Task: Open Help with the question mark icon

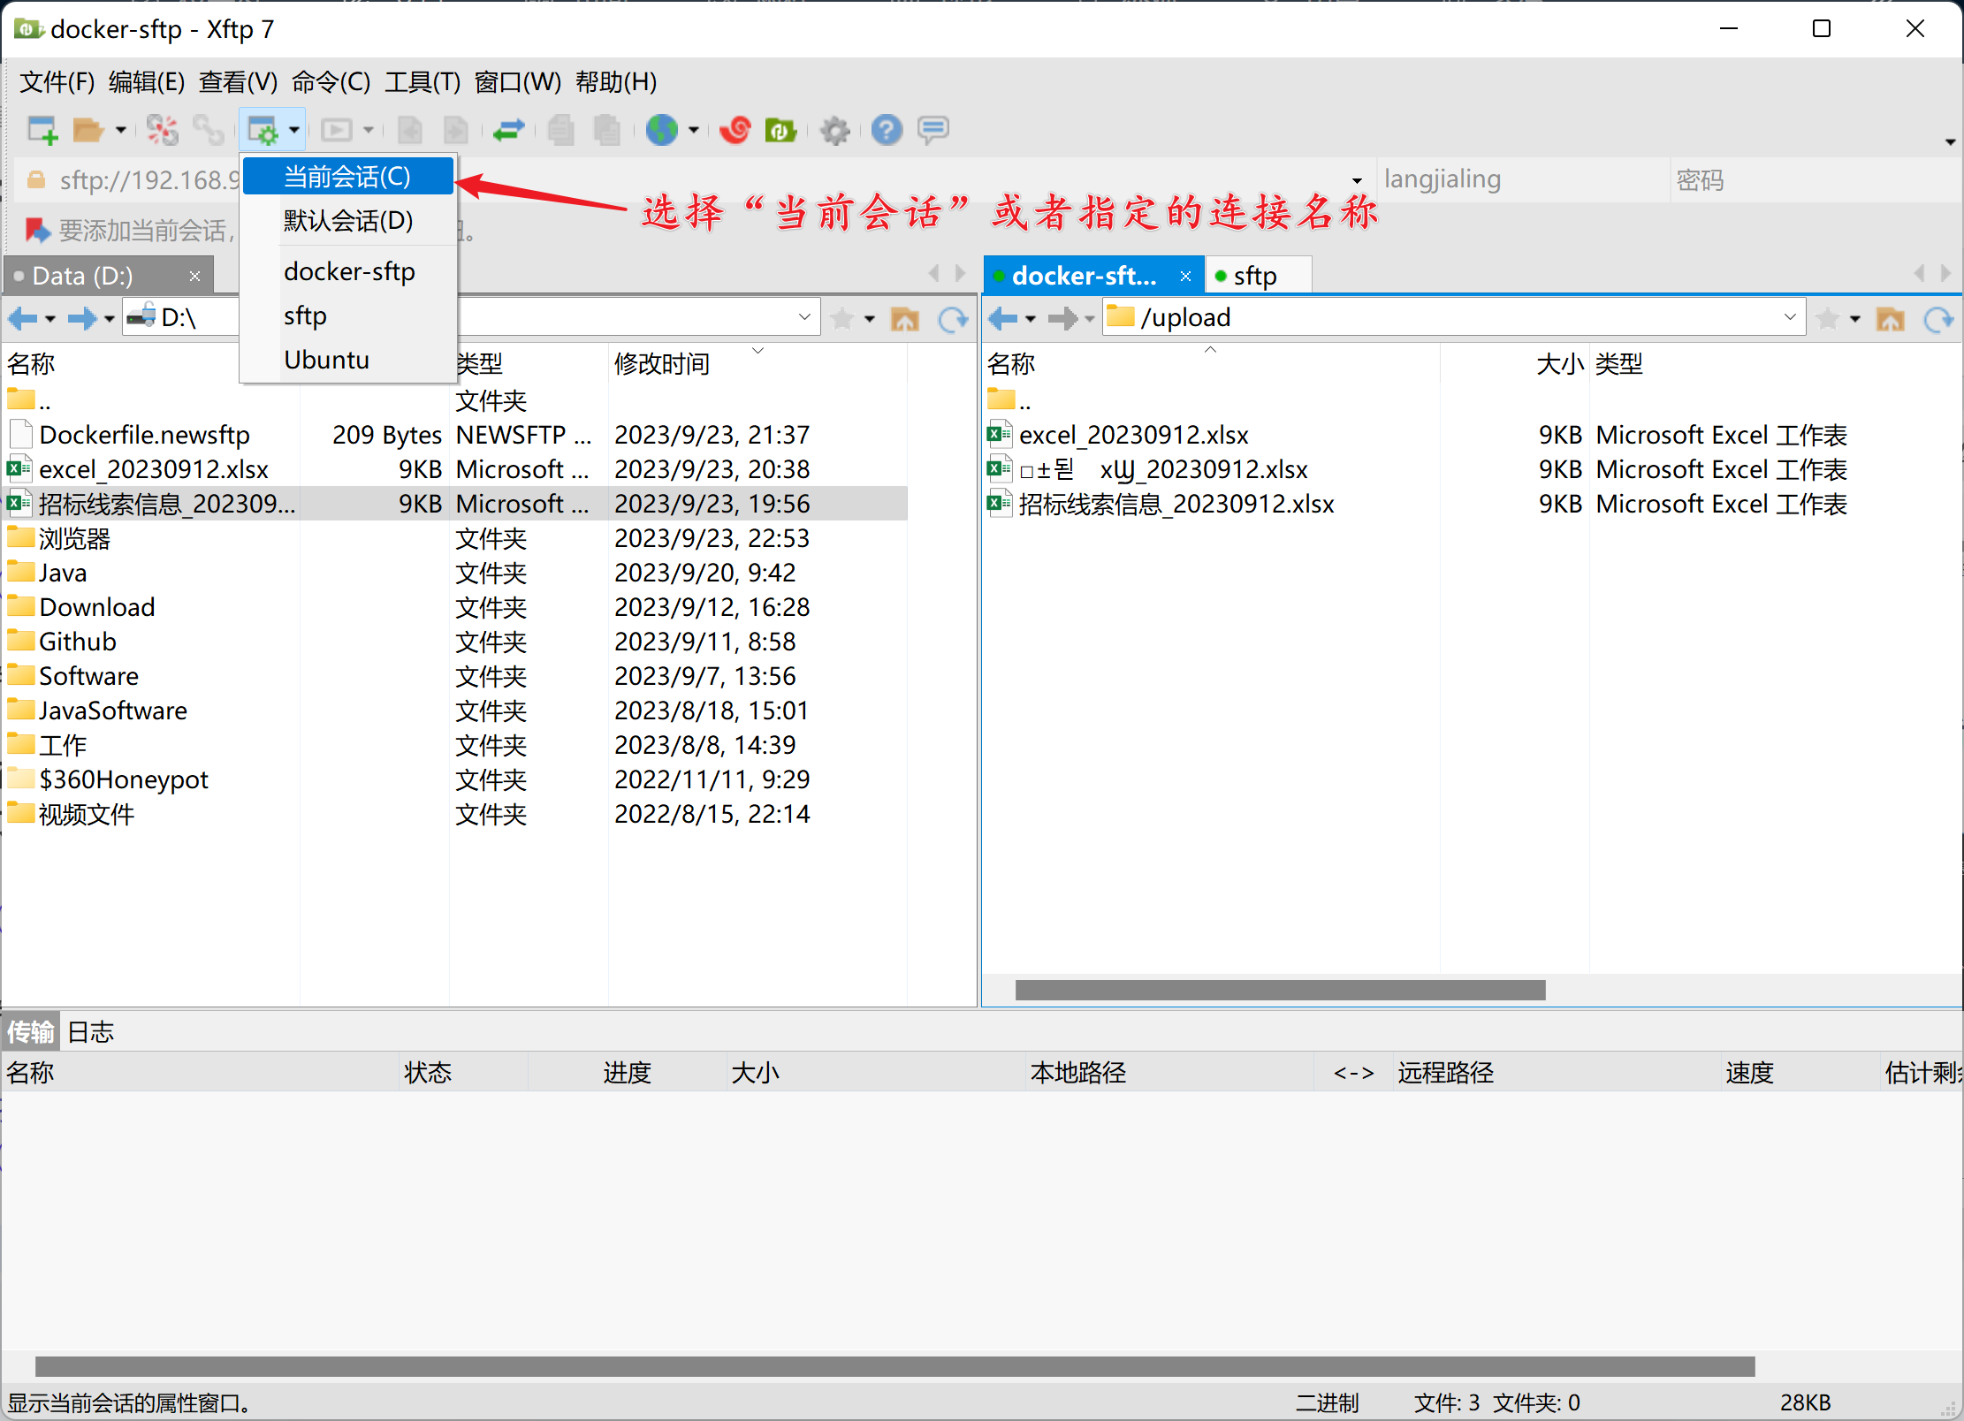Action: (887, 131)
